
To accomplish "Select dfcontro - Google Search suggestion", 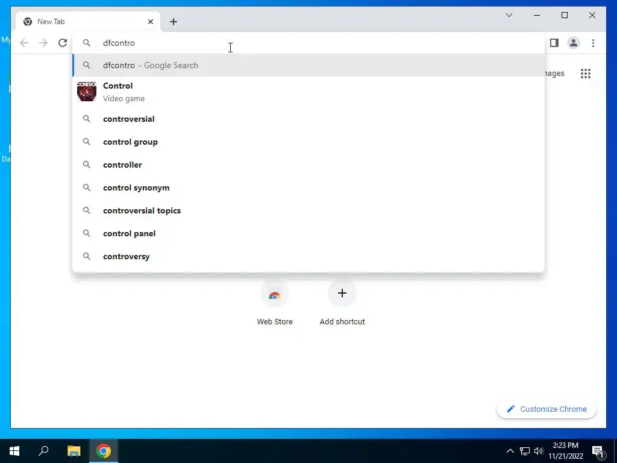I will click(x=308, y=65).
